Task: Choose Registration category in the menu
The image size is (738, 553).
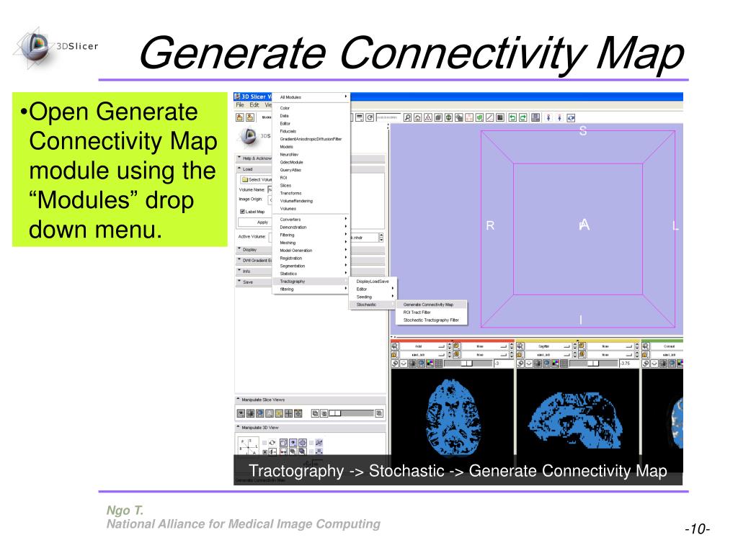Action: pos(311,258)
